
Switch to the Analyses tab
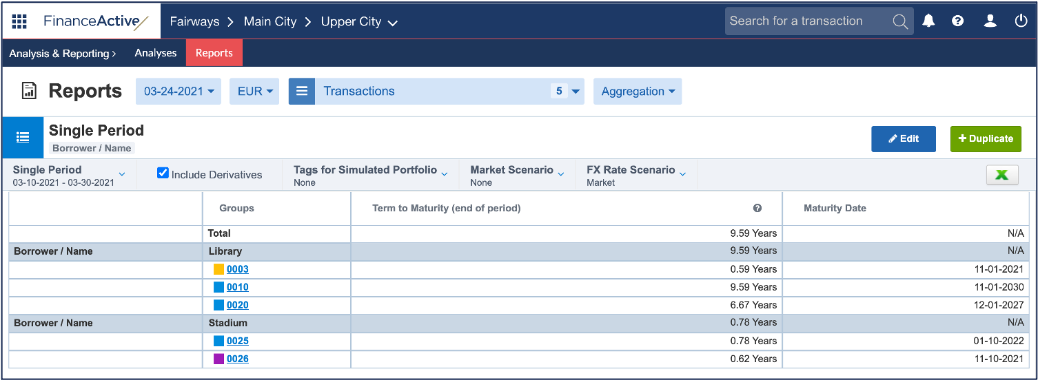155,53
